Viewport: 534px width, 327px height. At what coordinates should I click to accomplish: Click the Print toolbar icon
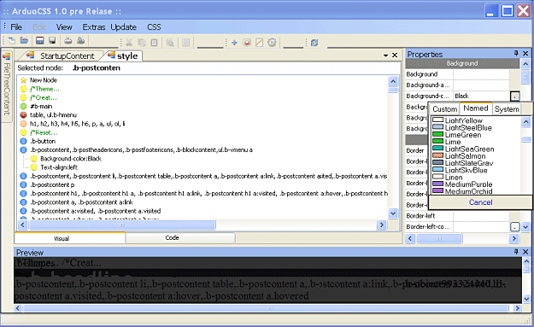pos(68,41)
